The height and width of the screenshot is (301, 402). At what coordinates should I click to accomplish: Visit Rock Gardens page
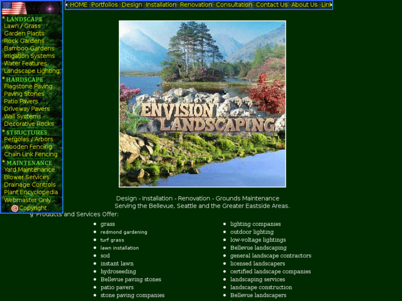(24, 41)
